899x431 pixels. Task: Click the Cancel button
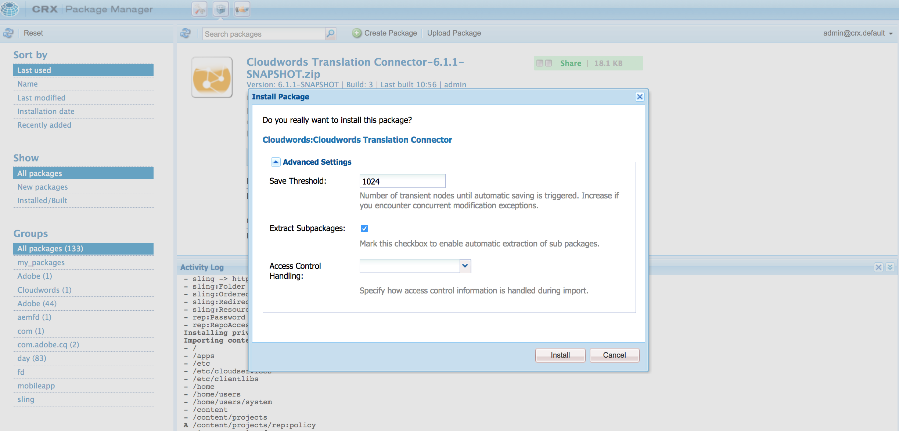click(x=614, y=355)
